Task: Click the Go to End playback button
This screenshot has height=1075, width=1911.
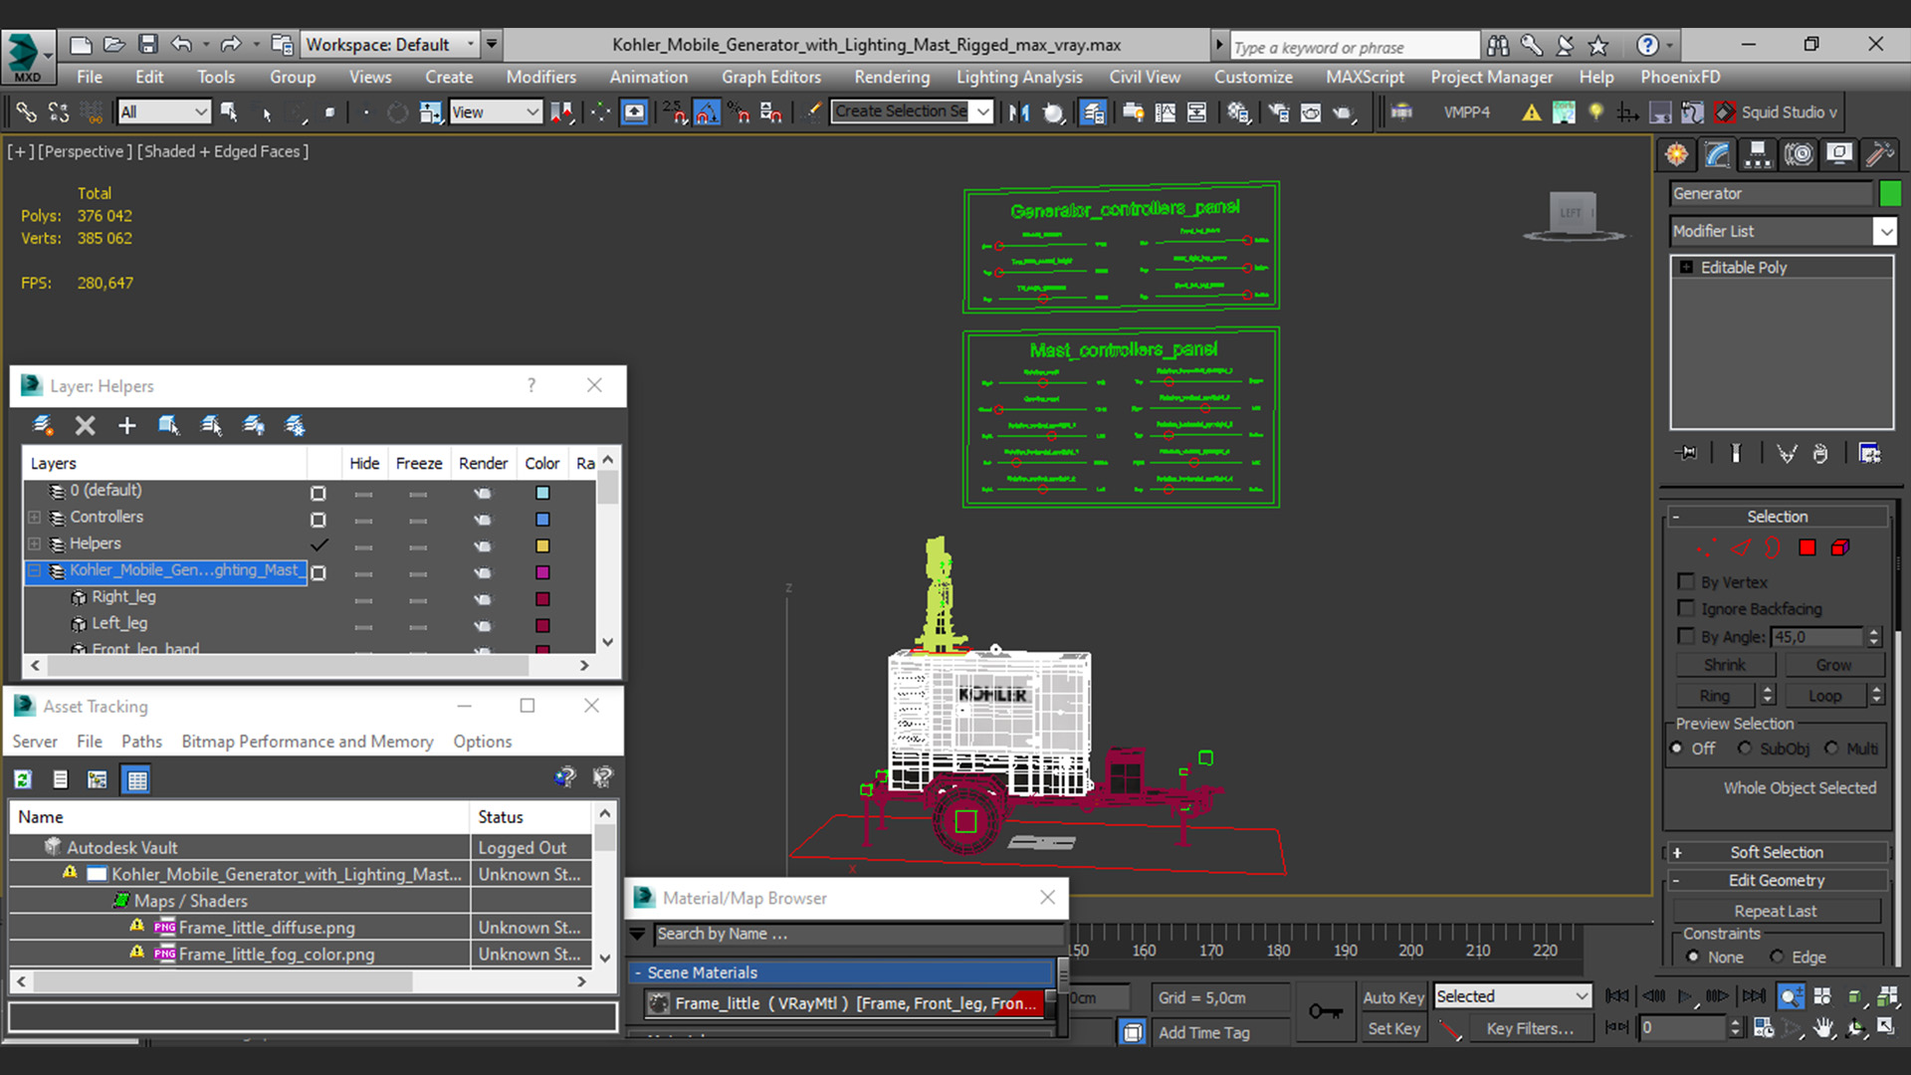Action: (x=1754, y=996)
